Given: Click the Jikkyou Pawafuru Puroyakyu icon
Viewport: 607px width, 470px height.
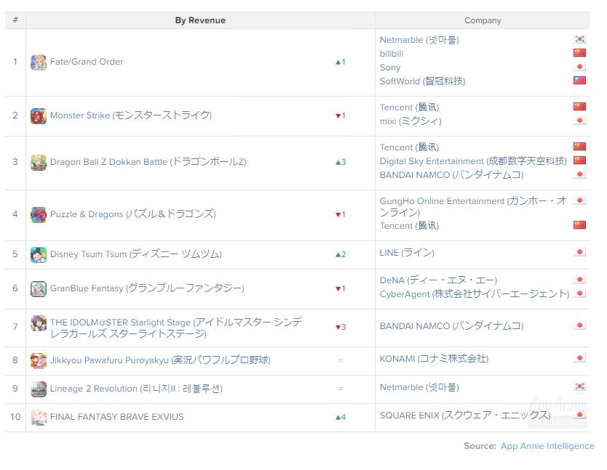Looking at the screenshot, I should 39,361.
